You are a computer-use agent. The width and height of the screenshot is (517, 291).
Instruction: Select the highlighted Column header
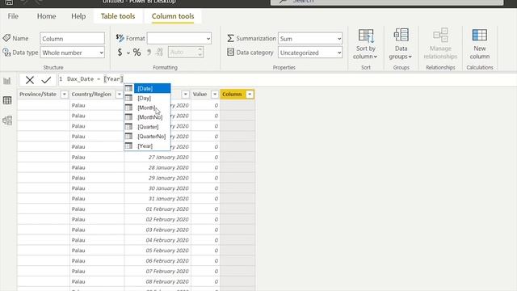232,95
